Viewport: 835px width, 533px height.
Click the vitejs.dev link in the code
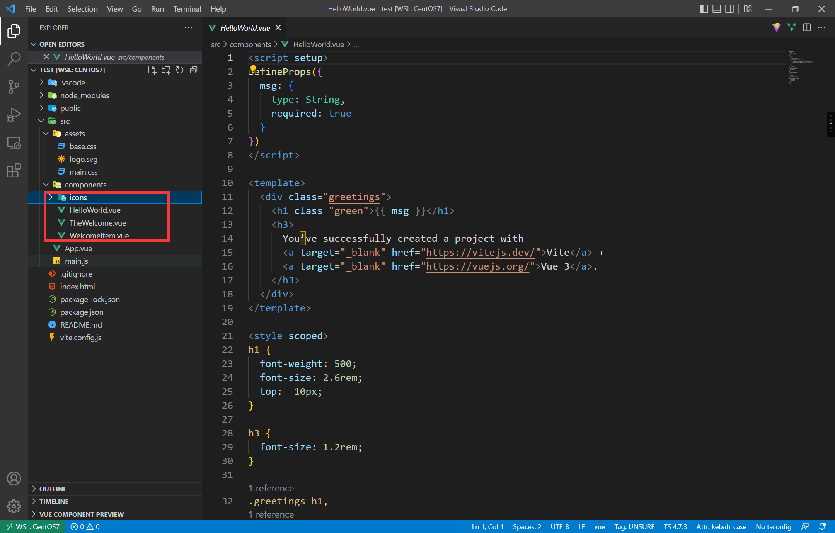point(481,253)
